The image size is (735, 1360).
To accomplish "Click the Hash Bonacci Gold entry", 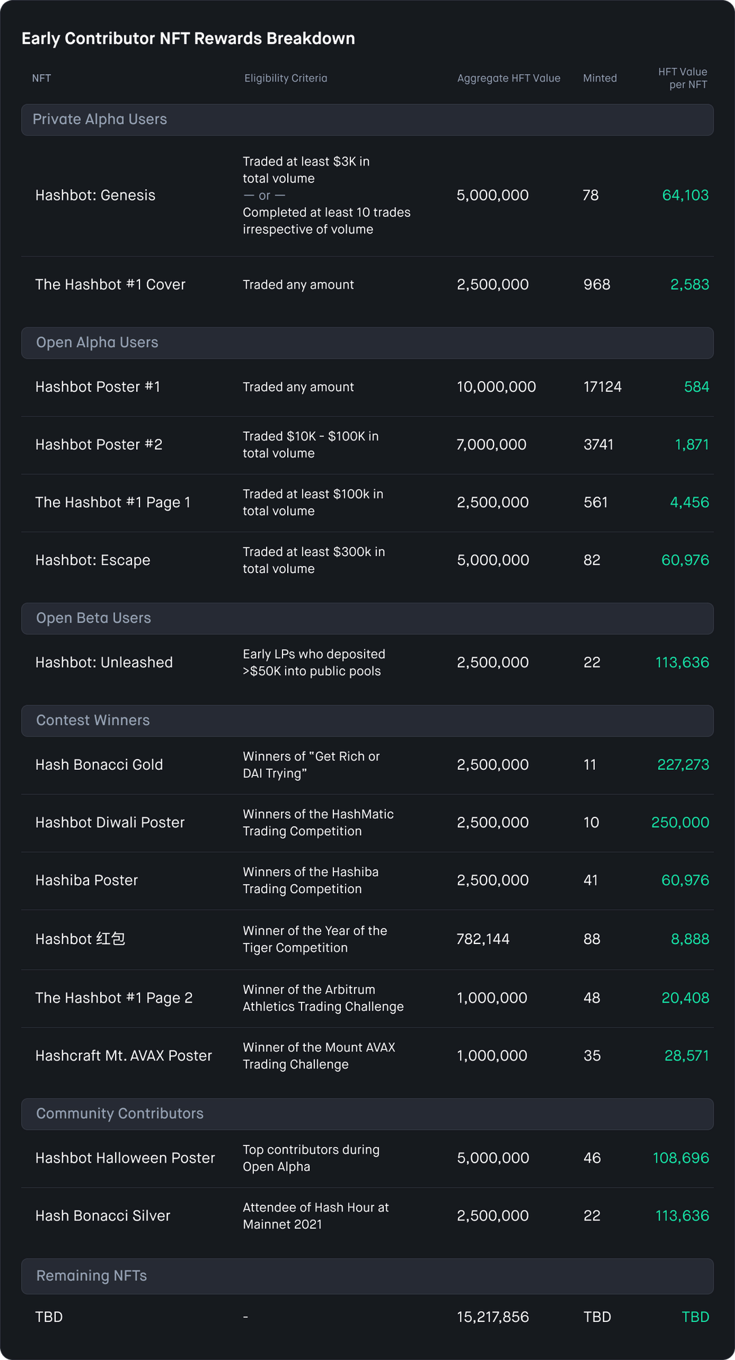I will pos(99,765).
